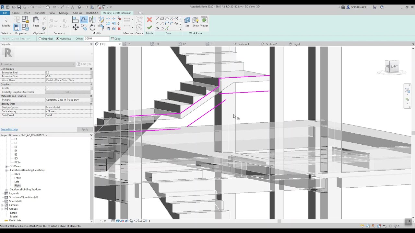Expand Sections (Building Section) node

pos(6,190)
